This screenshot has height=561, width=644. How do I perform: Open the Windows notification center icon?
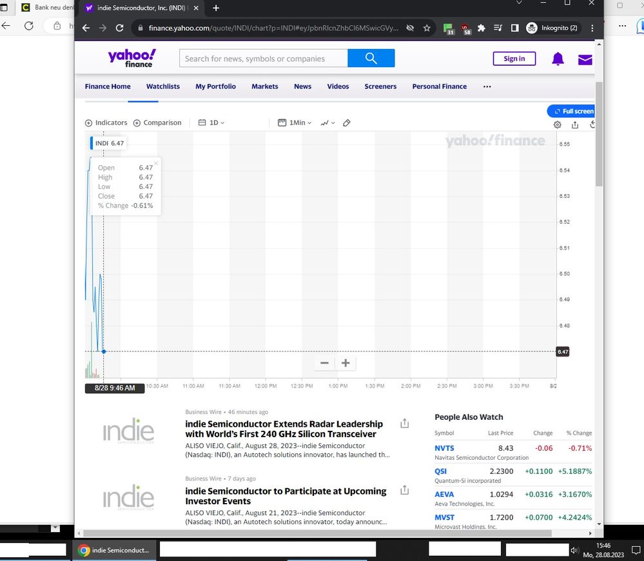(636, 550)
